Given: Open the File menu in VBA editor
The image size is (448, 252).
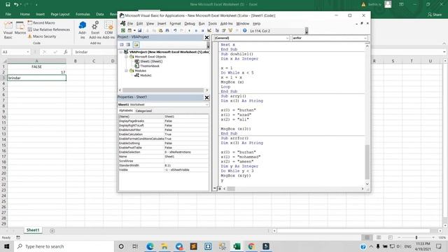Looking at the screenshot, I should tap(130, 23).
